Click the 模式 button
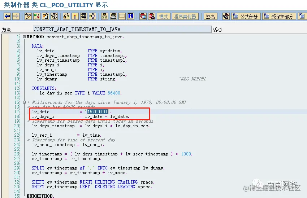307x198 pixels. tap(164, 17)
